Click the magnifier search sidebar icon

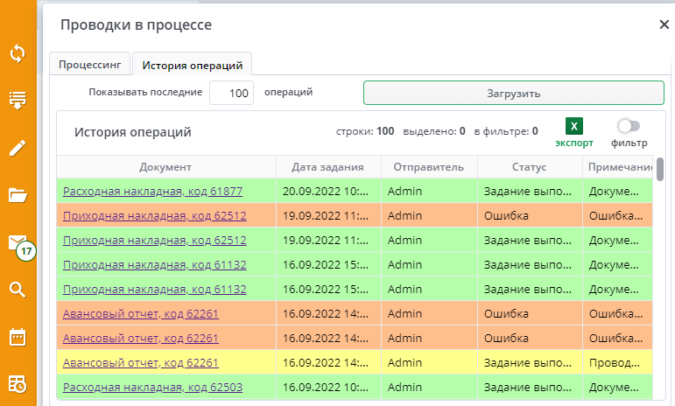point(18,290)
